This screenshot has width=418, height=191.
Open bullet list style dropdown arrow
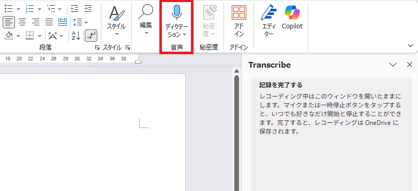[19, 9]
